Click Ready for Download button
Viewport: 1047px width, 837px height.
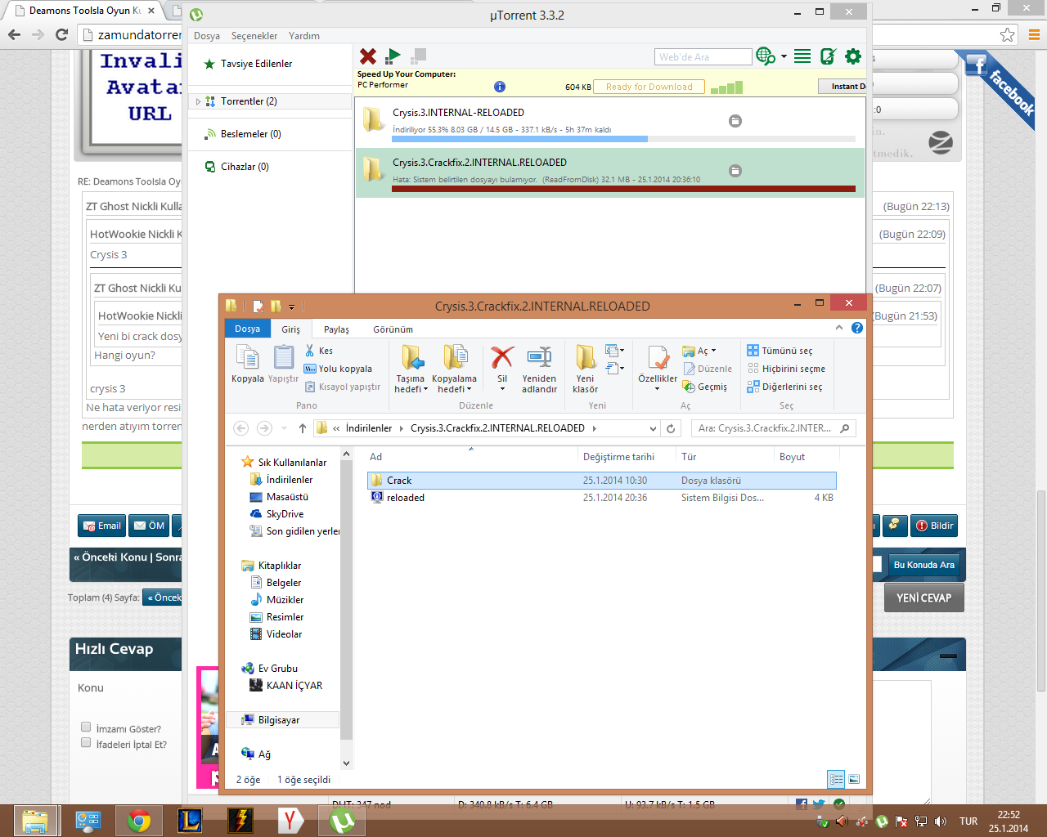pos(649,87)
